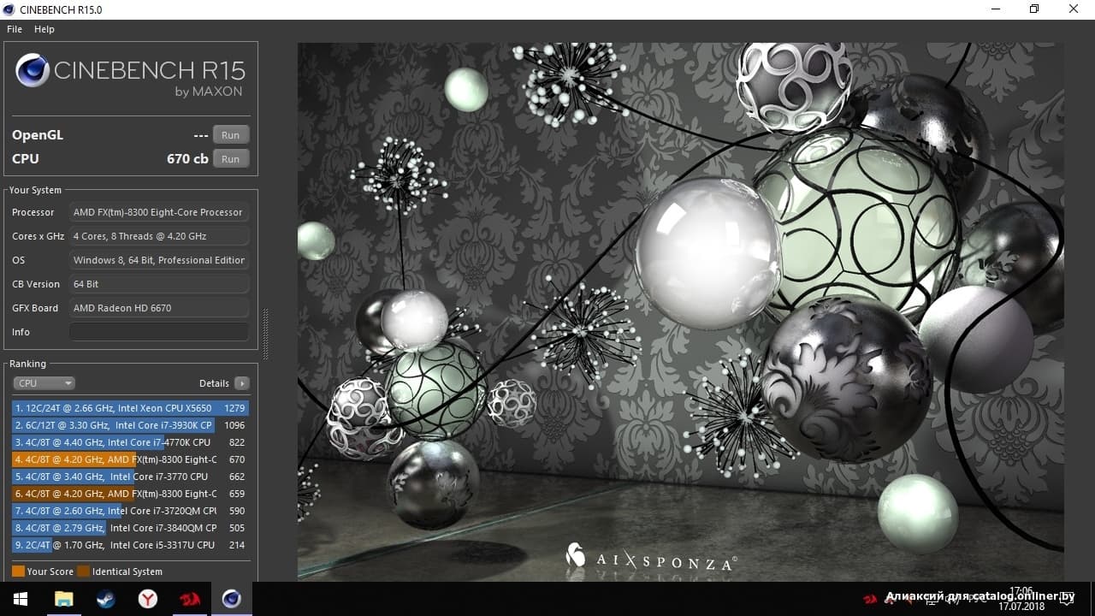Select the Core i5-3317U ranking entry
This screenshot has width=1095, height=616.
[130, 545]
